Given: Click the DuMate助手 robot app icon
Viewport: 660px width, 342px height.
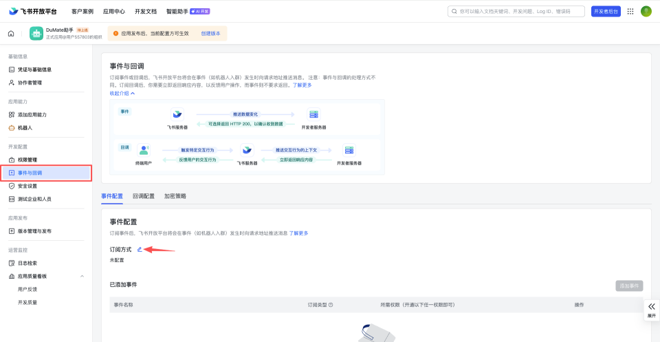Looking at the screenshot, I should [x=36, y=33].
